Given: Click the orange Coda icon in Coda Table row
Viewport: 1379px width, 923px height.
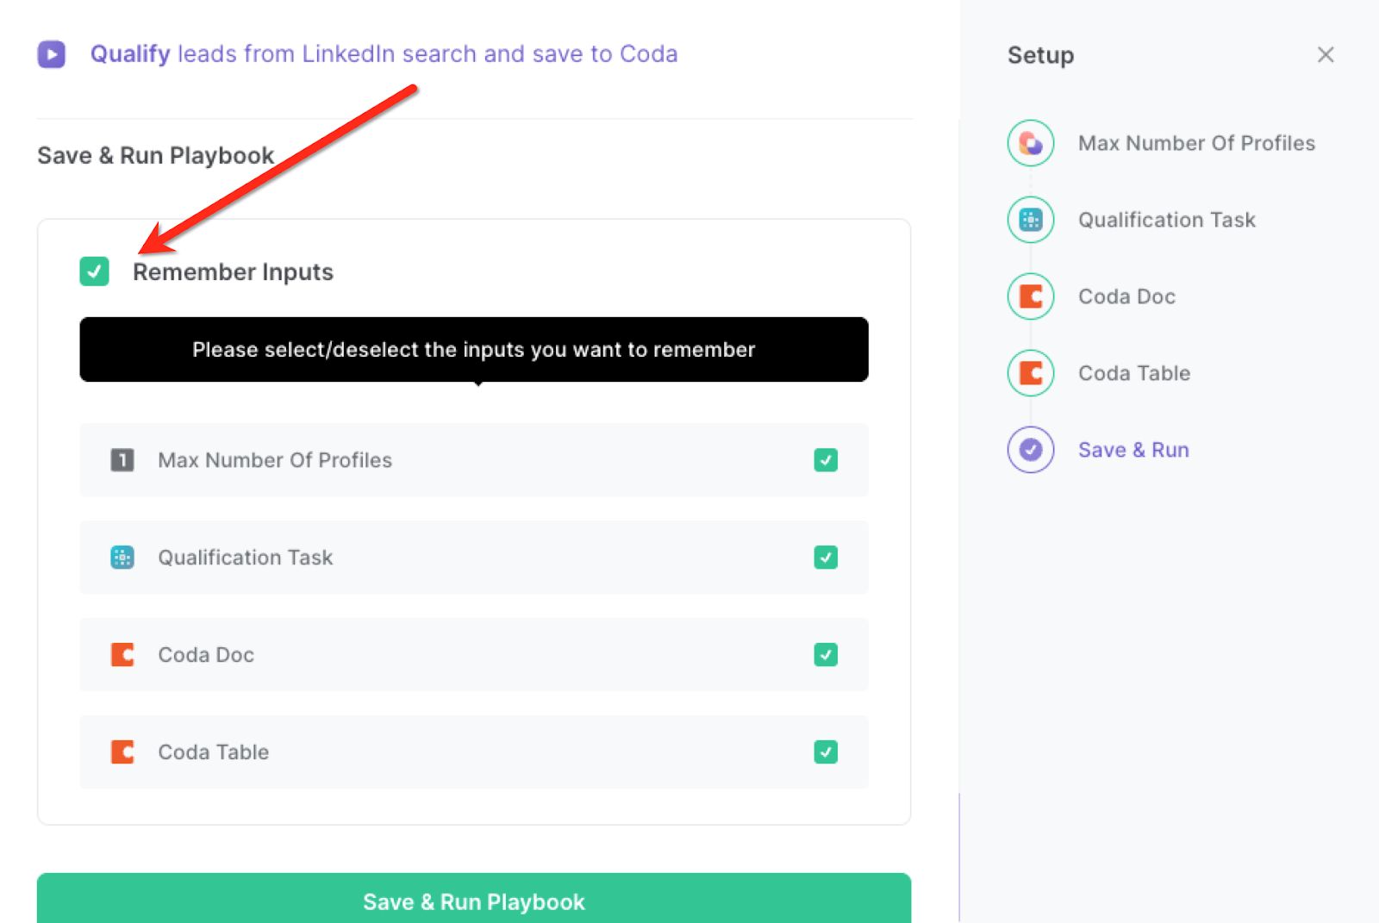Looking at the screenshot, I should pos(122,752).
